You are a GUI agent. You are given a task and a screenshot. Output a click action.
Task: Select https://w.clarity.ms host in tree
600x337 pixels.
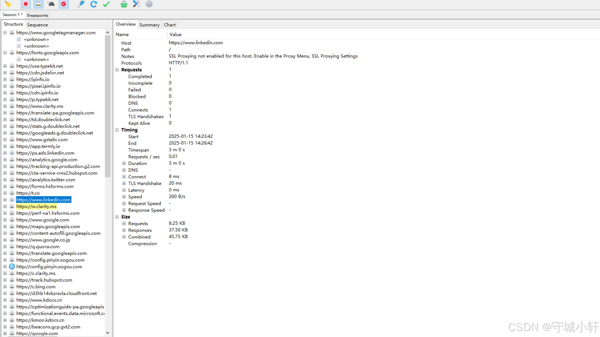coord(36,207)
